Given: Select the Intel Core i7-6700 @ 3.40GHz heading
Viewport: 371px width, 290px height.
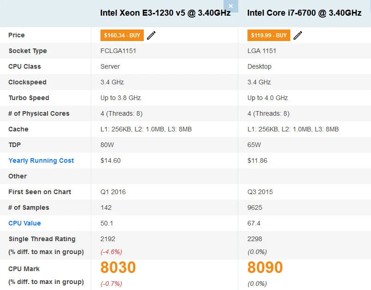Looking at the screenshot, I should click(304, 13).
